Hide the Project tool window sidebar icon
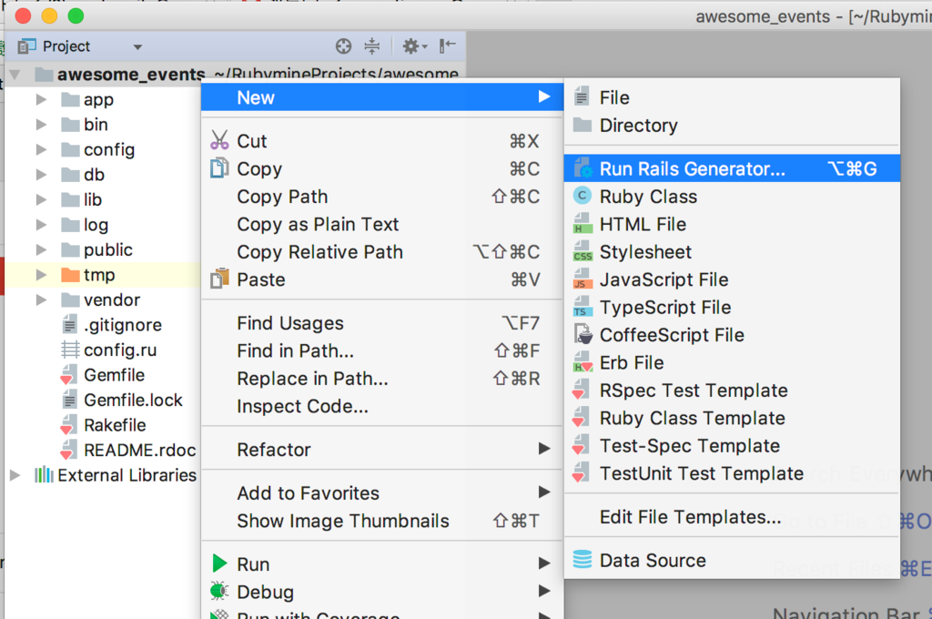This screenshot has width=932, height=619. pyautogui.click(x=445, y=46)
